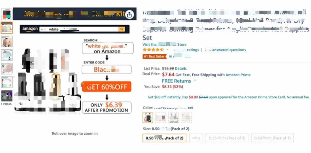Select the third product image thumbnail
This screenshot has width=311, height=153.
tap(7, 42)
